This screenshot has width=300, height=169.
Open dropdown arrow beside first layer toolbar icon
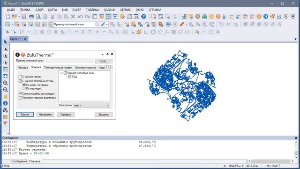pyautogui.click(x=12, y=24)
